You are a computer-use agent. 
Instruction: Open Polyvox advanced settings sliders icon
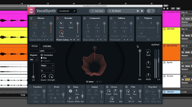(148, 40)
